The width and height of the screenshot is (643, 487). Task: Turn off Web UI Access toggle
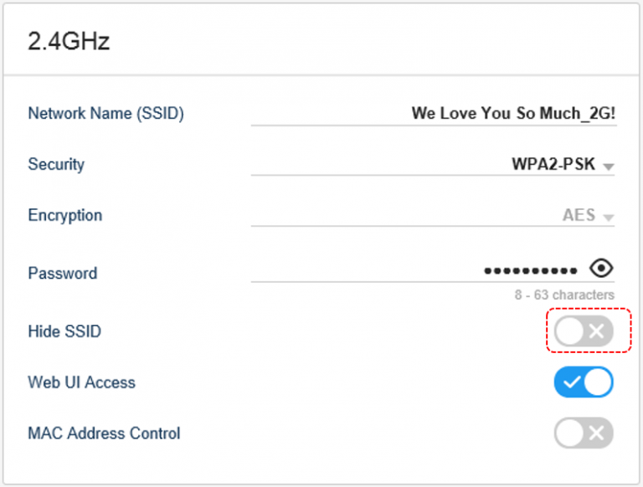(x=584, y=382)
